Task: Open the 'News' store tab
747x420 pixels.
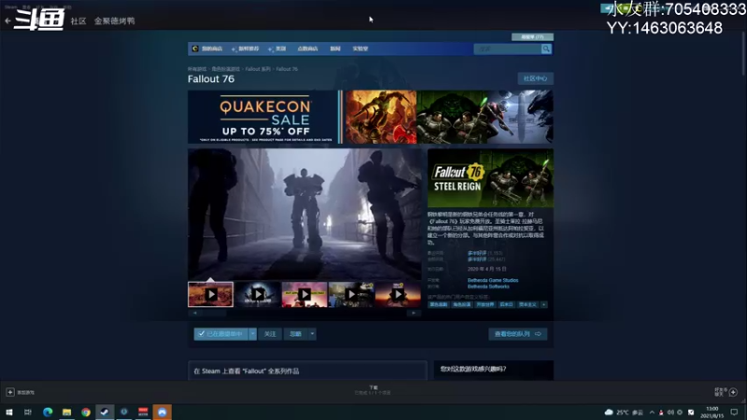Action: tap(335, 49)
